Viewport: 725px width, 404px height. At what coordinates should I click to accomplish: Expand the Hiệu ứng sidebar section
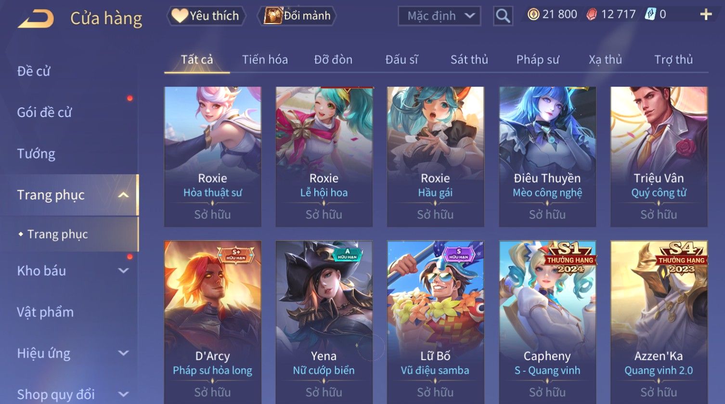coord(124,353)
